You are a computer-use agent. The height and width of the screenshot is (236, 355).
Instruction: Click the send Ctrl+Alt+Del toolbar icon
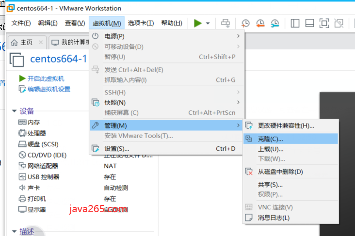pyautogui.click(x=226, y=23)
